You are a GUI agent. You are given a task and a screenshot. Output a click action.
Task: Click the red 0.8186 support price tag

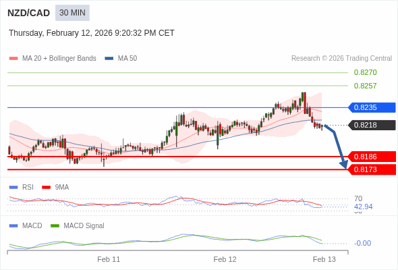coord(372,157)
